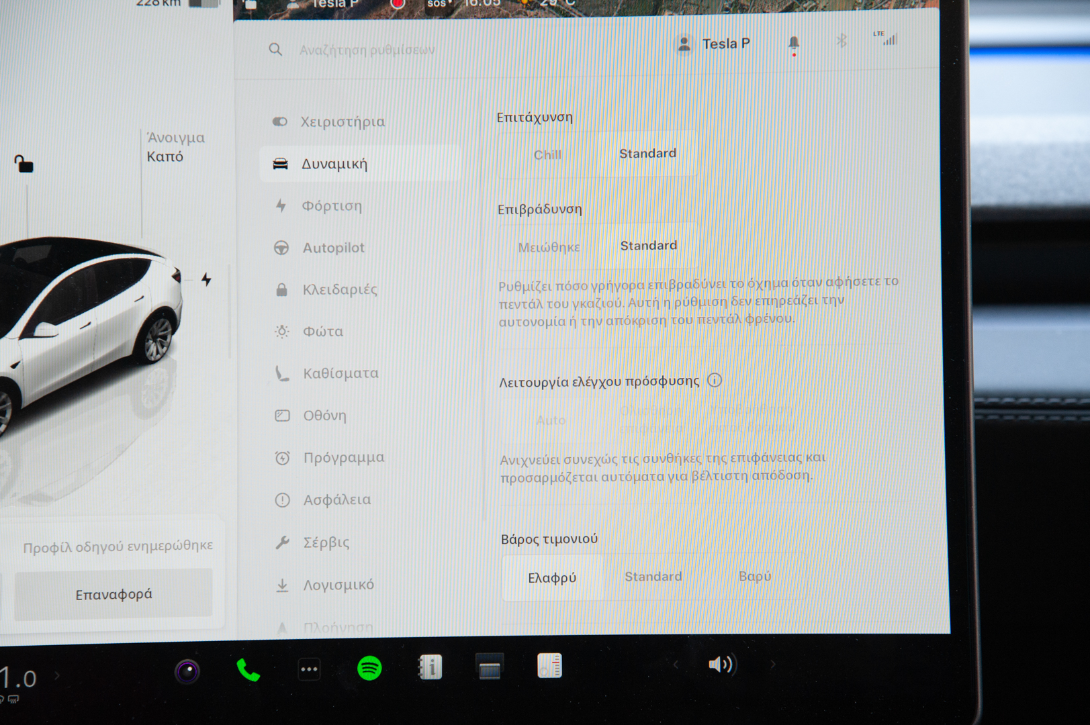This screenshot has width=1090, height=725.
Task: Open the Tesla P driver profile
Action: click(713, 44)
